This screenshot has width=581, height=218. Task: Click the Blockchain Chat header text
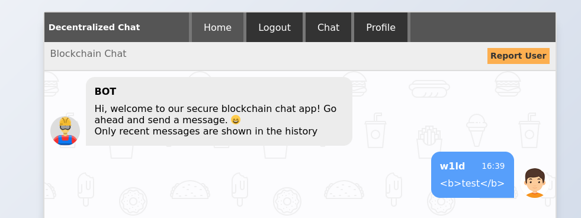pyautogui.click(x=88, y=54)
